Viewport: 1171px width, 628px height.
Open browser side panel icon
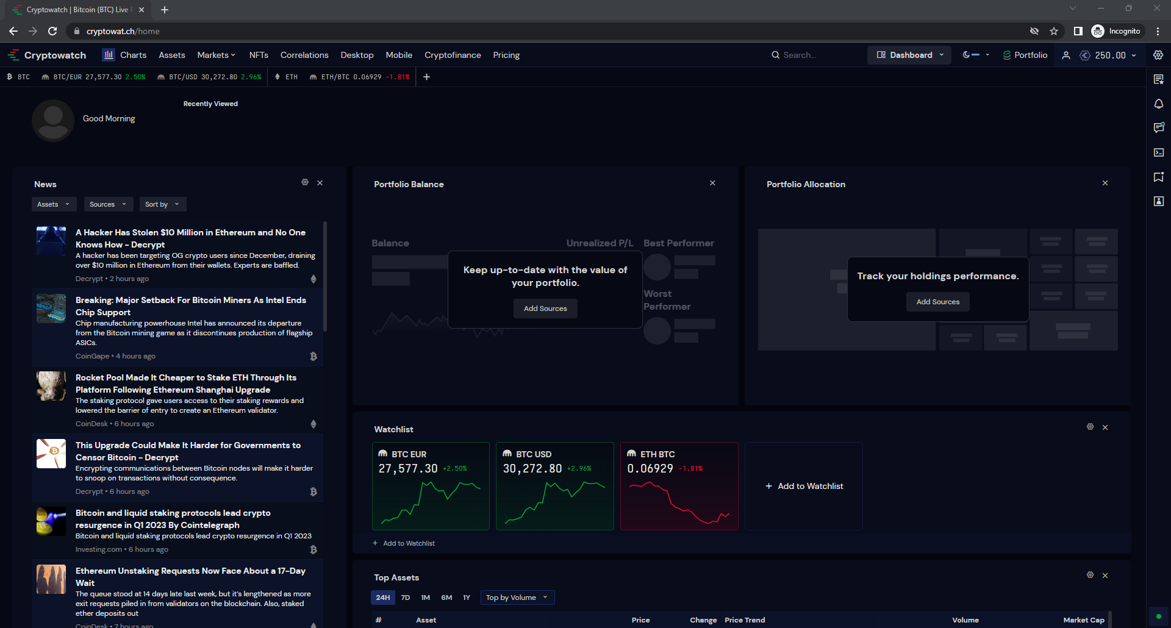point(1078,31)
